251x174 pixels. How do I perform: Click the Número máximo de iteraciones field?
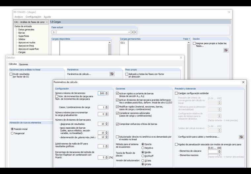pos(102,93)
